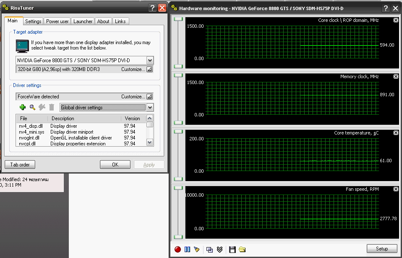The height and width of the screenshot is (258, 402).
Task: Open the Power user tab
Action: [x=57, y=21]
